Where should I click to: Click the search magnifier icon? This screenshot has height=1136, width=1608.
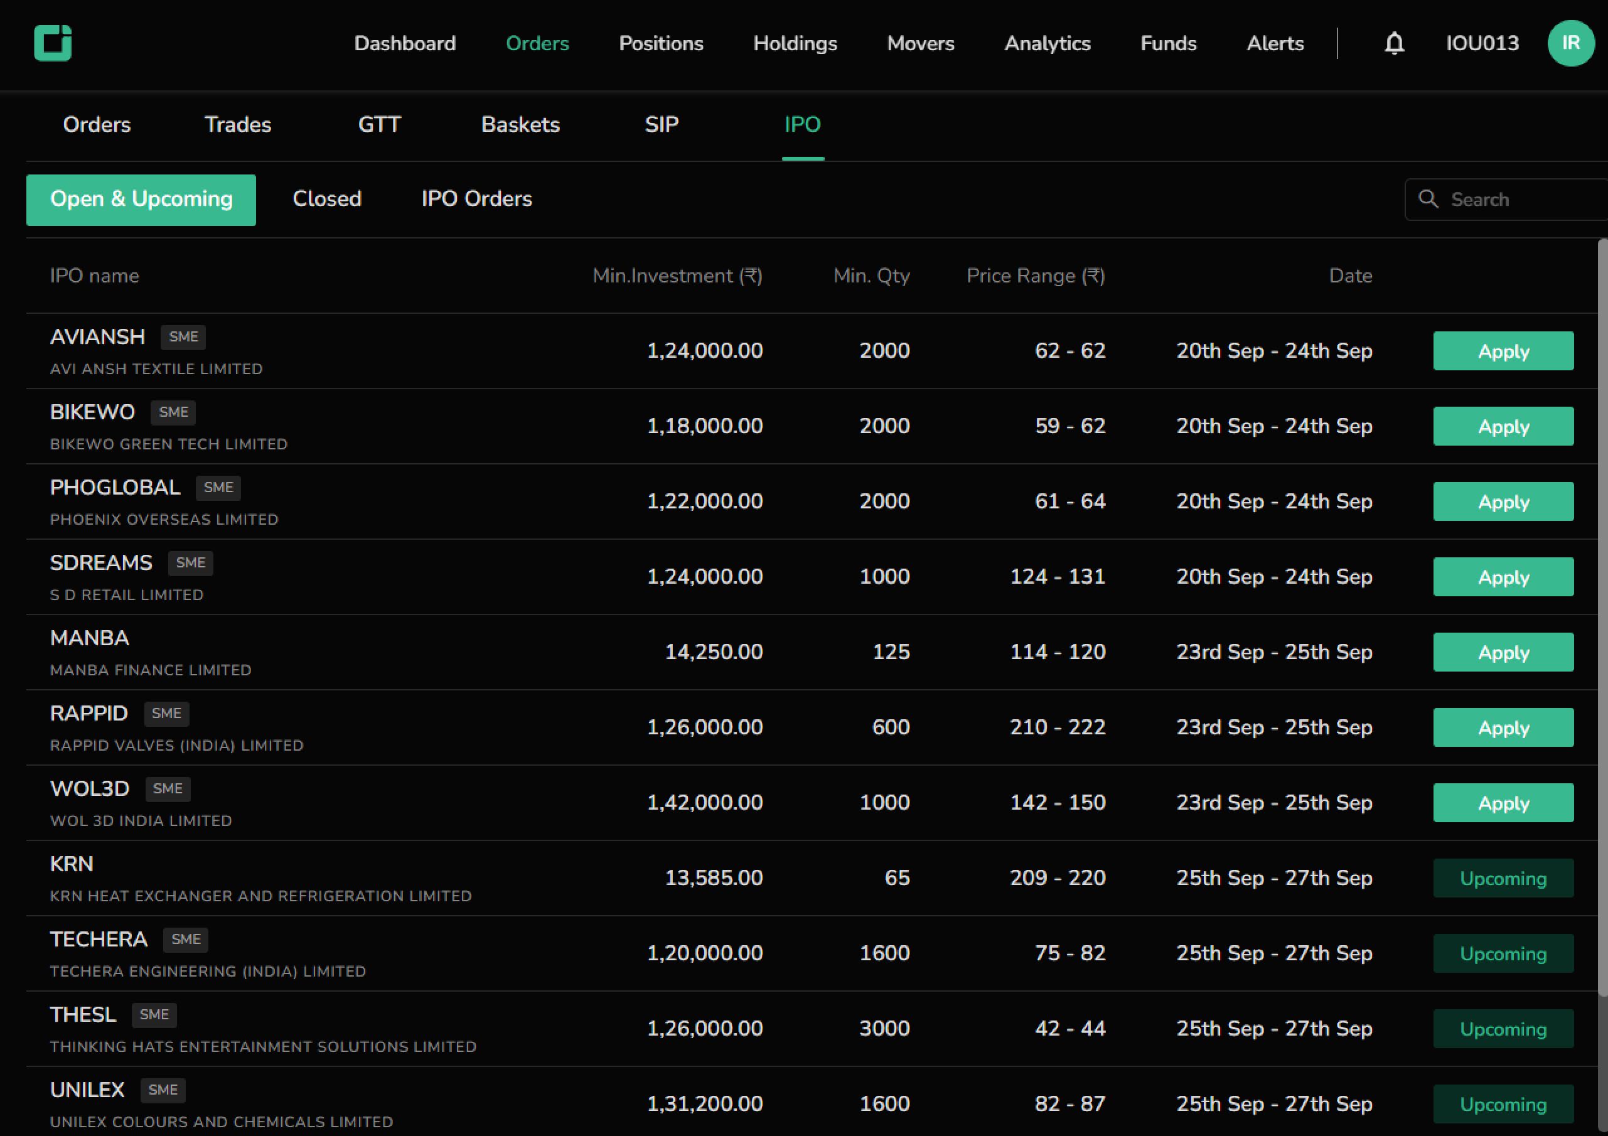pos(1428,199)
